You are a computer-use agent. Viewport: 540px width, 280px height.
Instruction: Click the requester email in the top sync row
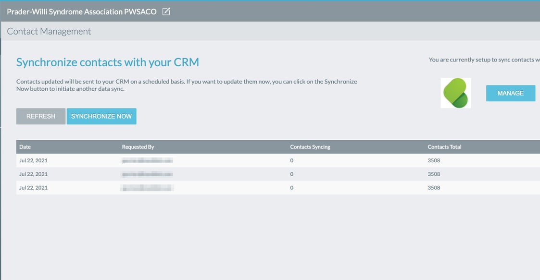147,160
